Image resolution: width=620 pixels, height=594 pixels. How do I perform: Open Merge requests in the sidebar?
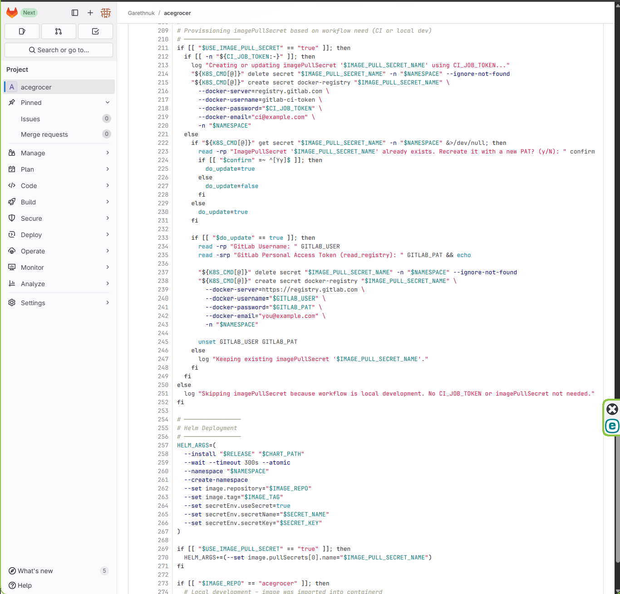[44, 134]
